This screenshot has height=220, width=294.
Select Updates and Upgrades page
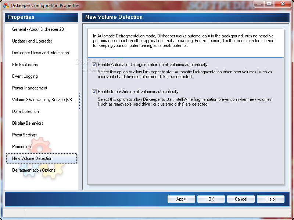[x=32, y=41]
